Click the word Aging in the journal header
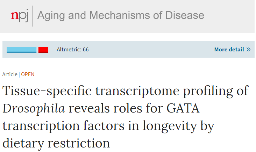Viewport: 256px width, 152px height. [51, 16]
